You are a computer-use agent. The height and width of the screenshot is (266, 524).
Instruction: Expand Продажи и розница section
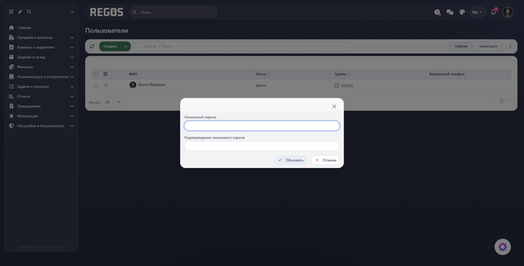pyautogui.click(x=41, y=37)
